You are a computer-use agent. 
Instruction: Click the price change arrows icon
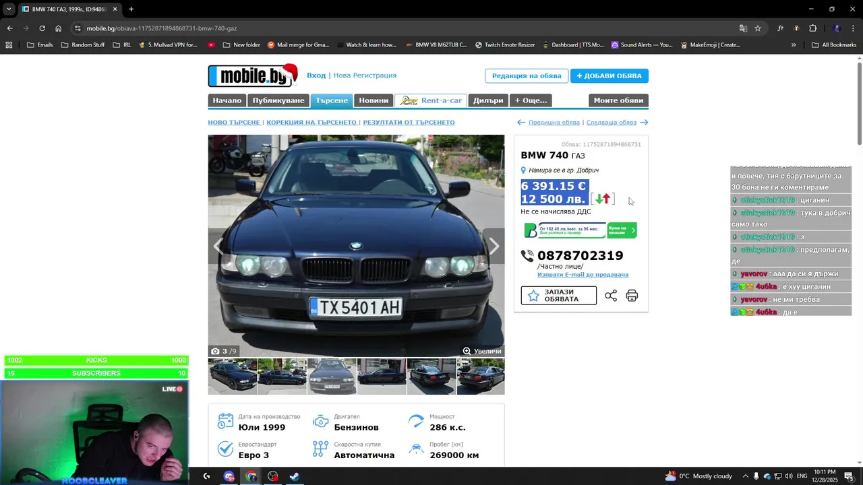pyautogui.click(x=603, y=199)
